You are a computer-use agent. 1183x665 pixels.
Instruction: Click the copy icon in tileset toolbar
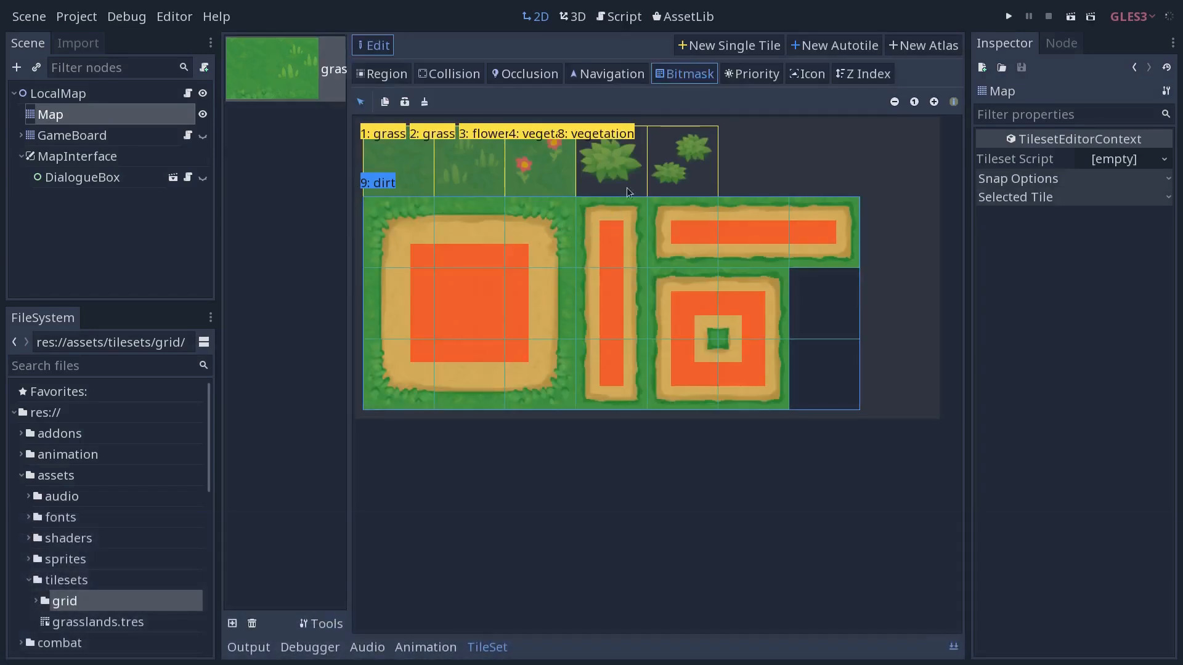pos(384,101)
